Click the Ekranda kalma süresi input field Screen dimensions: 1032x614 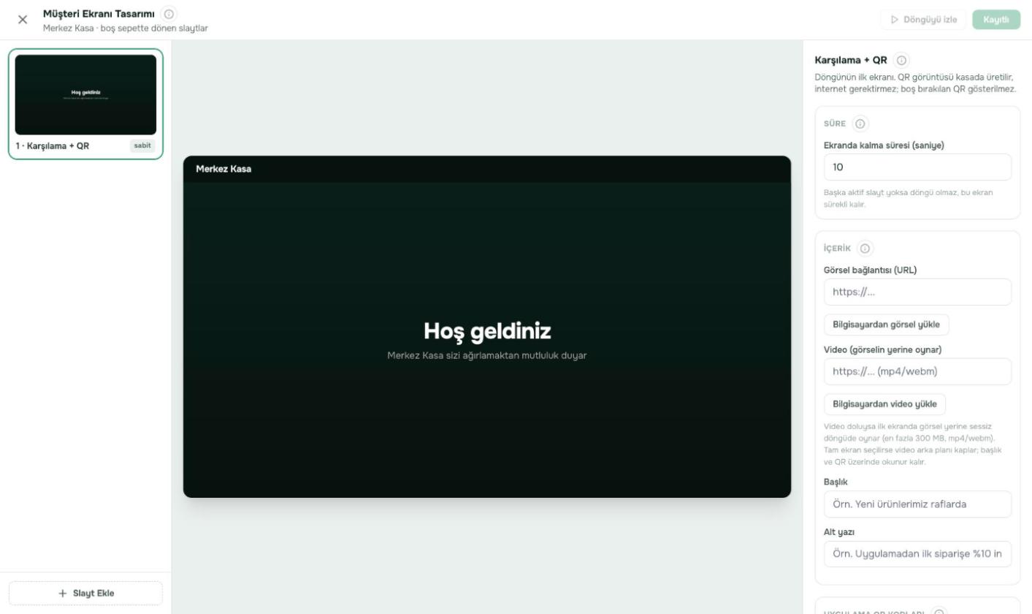[x=917, y=167]
